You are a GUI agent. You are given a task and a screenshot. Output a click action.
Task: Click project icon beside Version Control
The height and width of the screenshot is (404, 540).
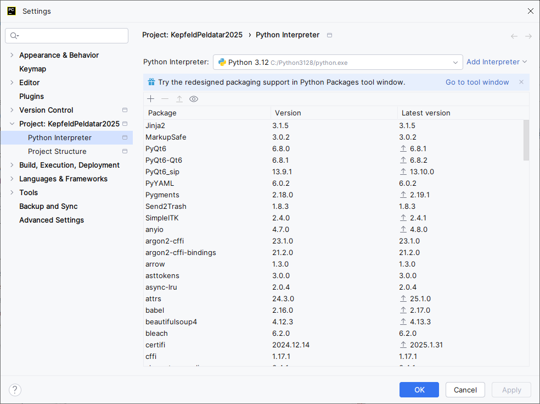pos(125,110)
